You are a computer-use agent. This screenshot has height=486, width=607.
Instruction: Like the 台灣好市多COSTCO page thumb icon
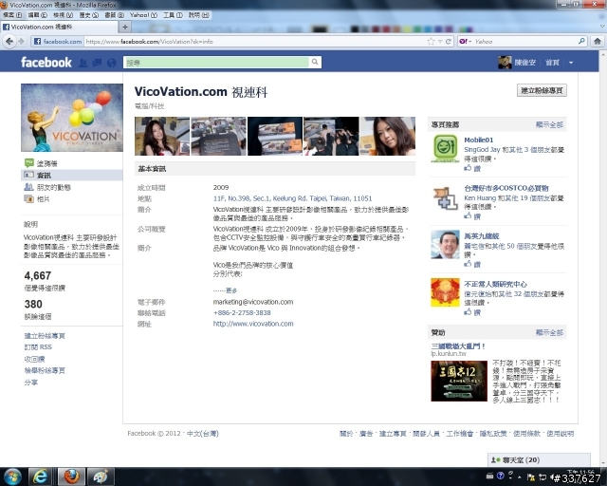468,215
